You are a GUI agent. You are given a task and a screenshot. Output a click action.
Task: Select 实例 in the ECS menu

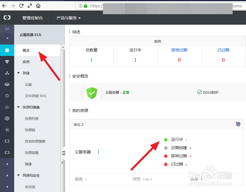(x=26, y=62)
